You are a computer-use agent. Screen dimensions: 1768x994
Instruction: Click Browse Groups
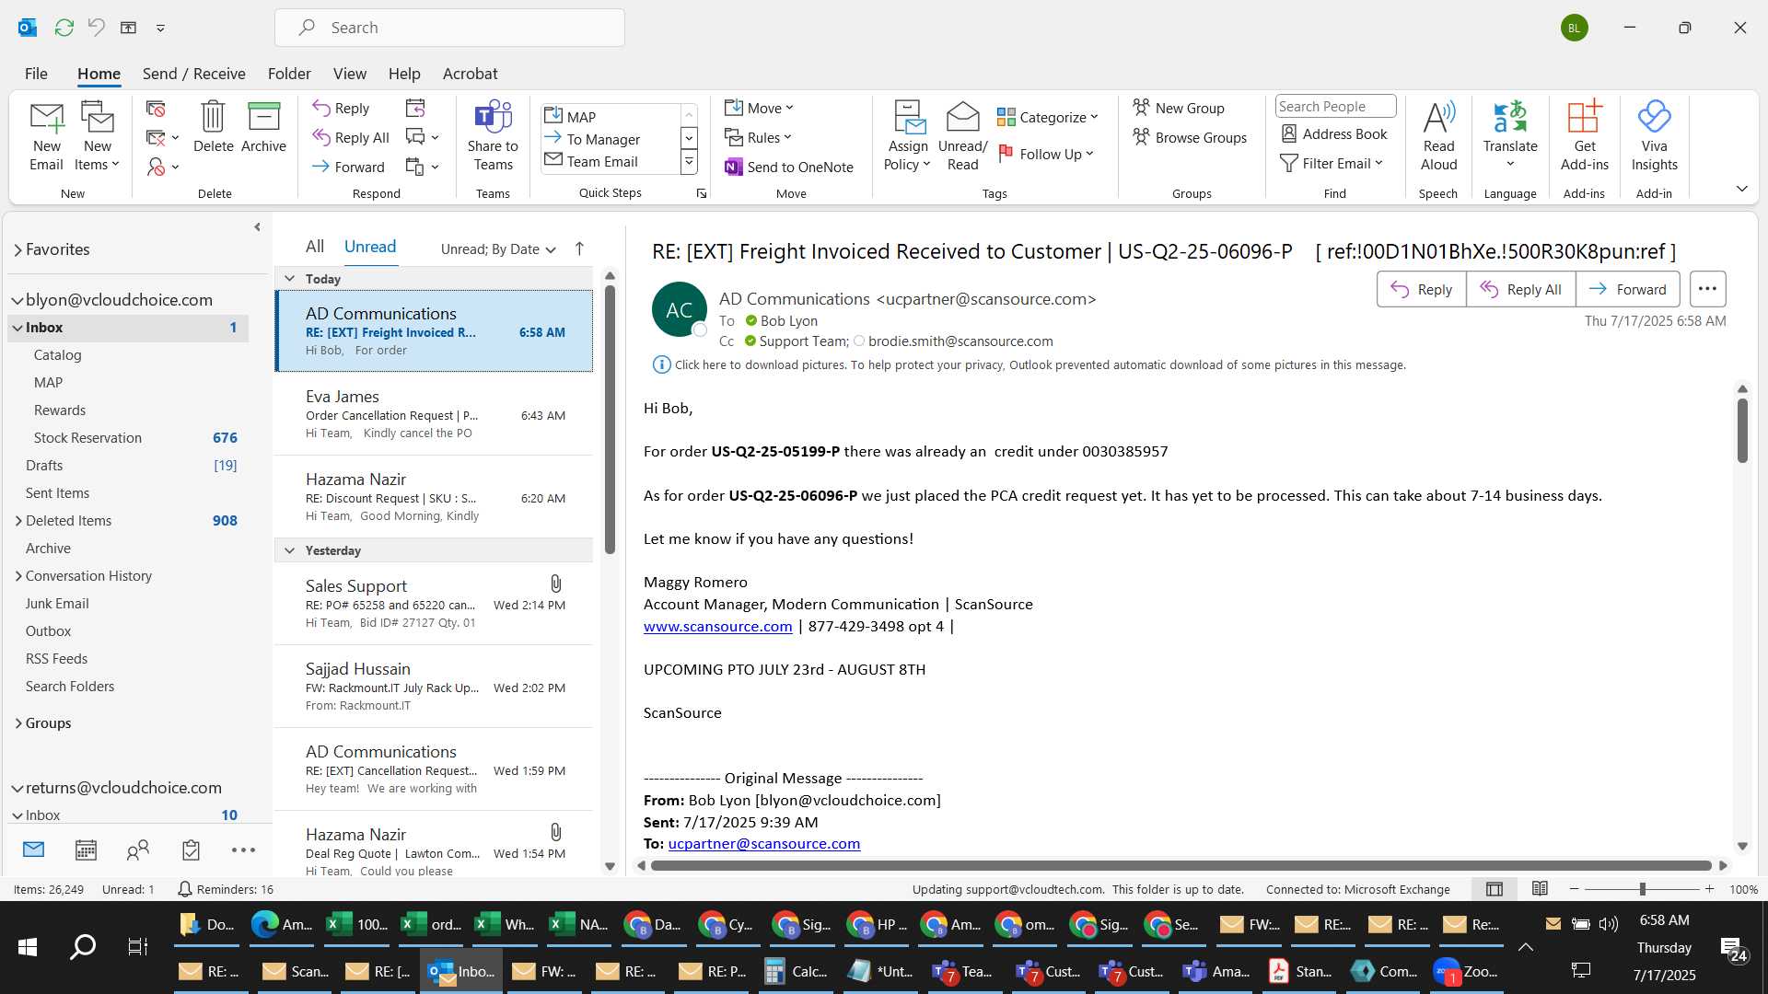pos(1189,137)
